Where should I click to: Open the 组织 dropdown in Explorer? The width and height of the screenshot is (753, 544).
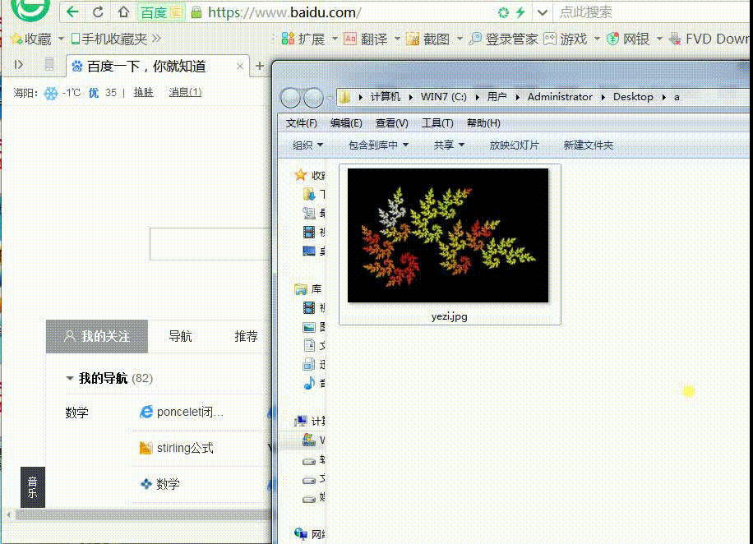coord(307,145)
